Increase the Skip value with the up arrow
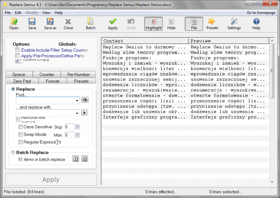280x198 pixels. (x=77, y=125)
